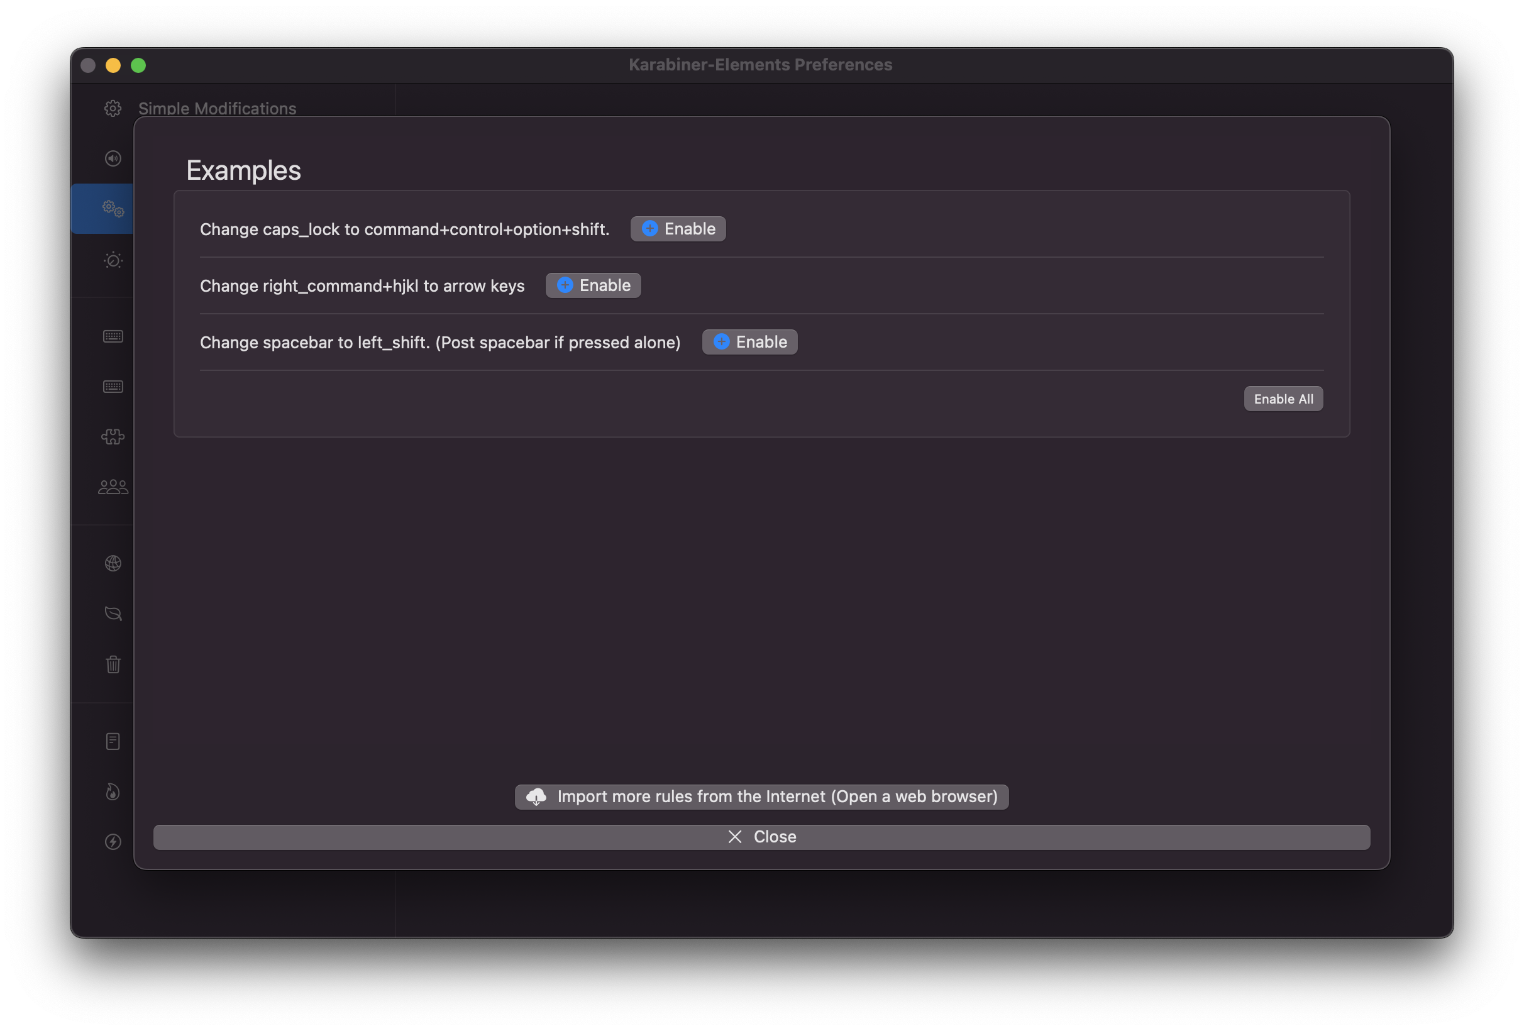Open the document Log sidebar icon
The image size is (1524, 1031).
pyautogui.click(x=113, y=741)
